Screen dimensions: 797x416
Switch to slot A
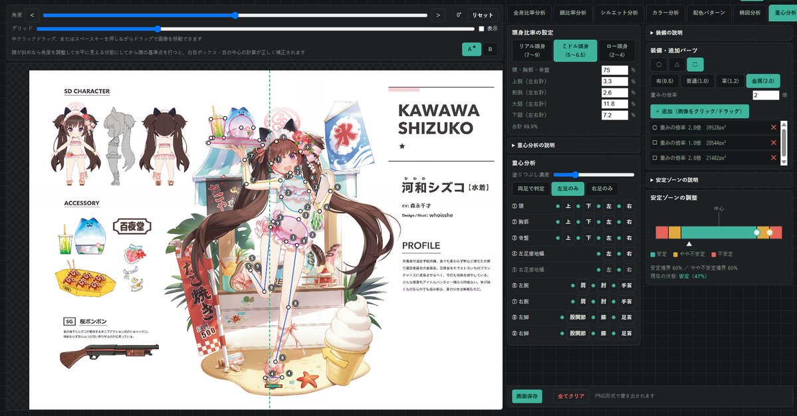tap(472, 49)
